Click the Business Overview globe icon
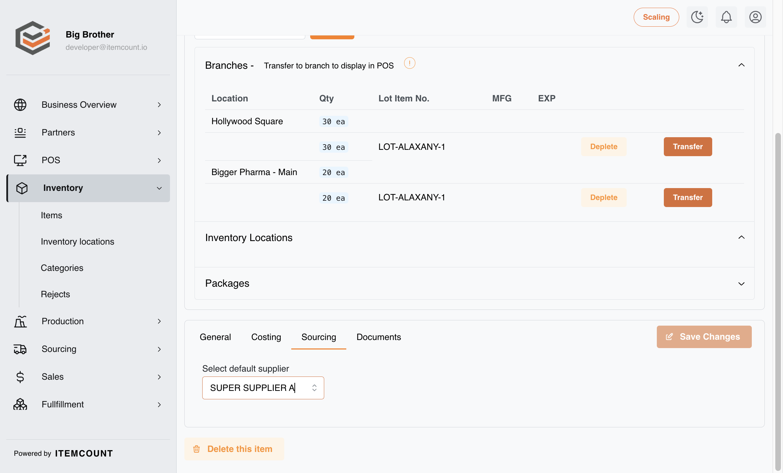783x473 pixels. 20,105
